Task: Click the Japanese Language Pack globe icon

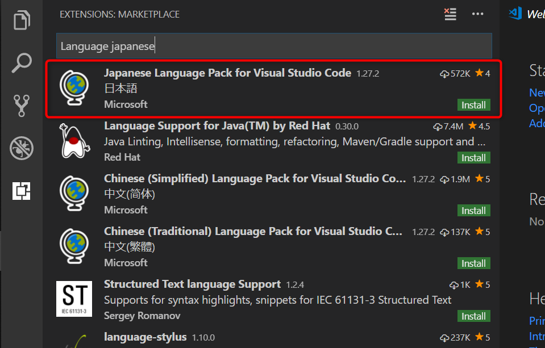Action: click(74, 88)
